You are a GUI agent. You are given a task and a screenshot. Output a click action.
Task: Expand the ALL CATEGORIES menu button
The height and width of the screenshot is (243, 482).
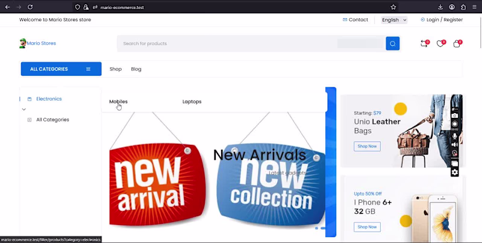(61, 69)
